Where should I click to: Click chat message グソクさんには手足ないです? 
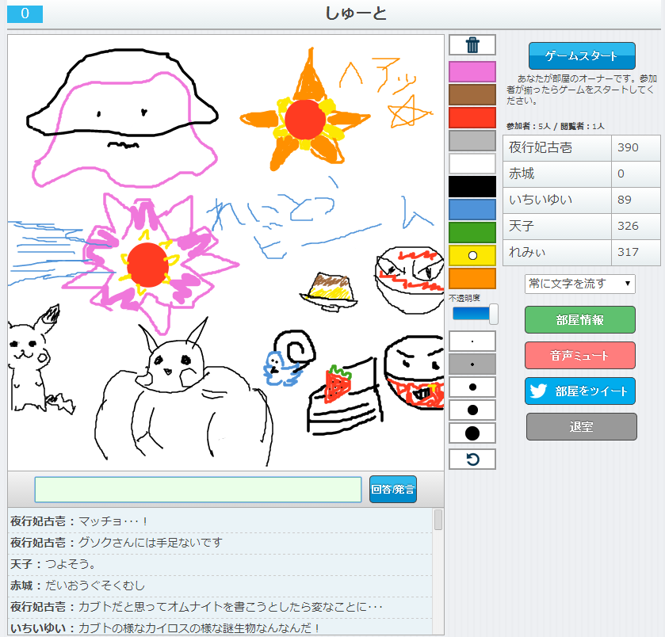click(151, 543)
